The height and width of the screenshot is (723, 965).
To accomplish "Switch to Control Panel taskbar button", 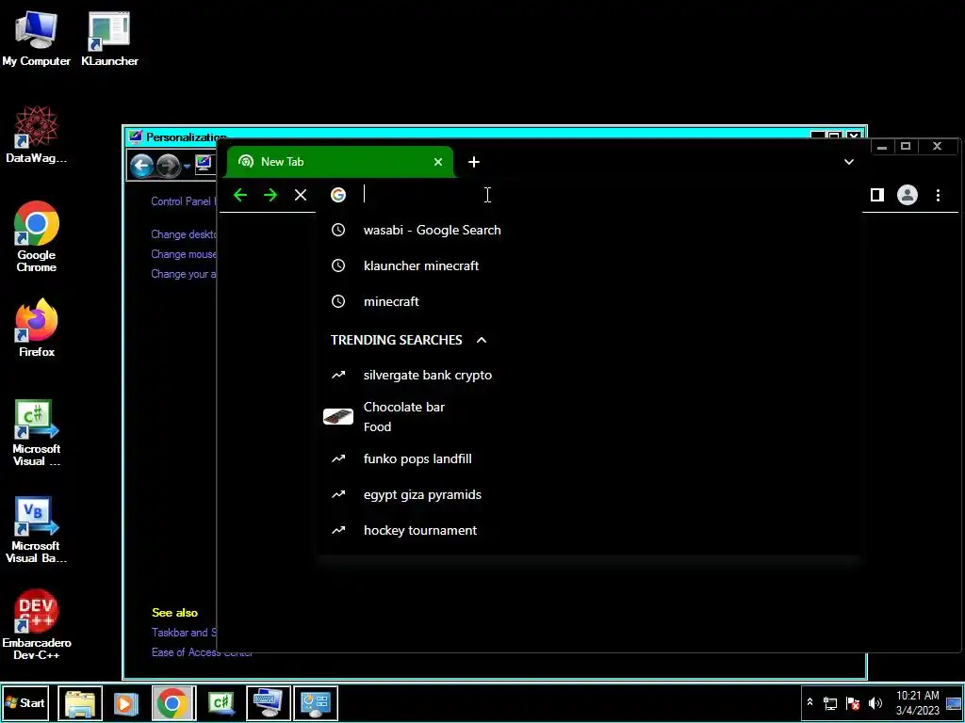I will [315, 702].
